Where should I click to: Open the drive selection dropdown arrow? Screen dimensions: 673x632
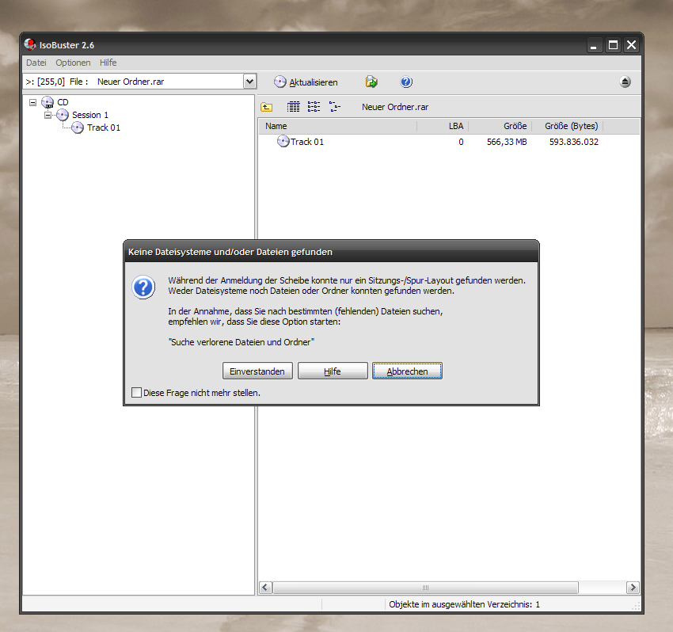point(249,81)
